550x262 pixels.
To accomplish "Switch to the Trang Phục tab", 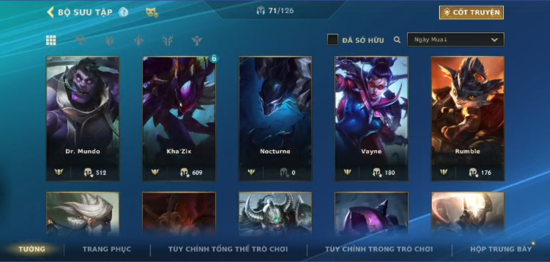I will pos(107,249).
